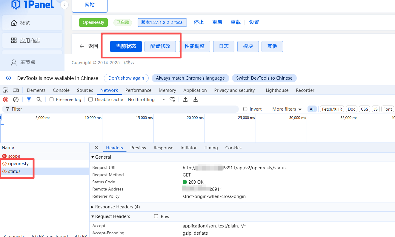Open the Recorder panel
This screenshot has width=395, height=237.
pos(305,90)
